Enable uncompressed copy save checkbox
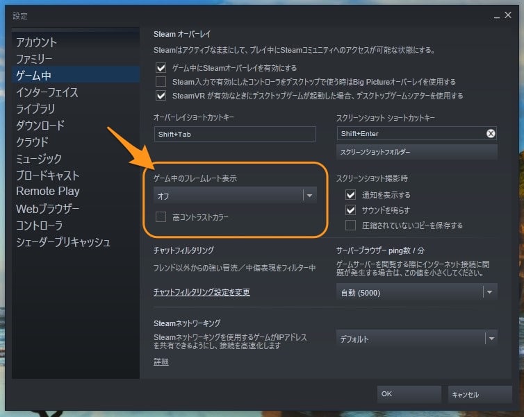The height and width of the screenshot is (417, 524). click(x=350, y=225)
